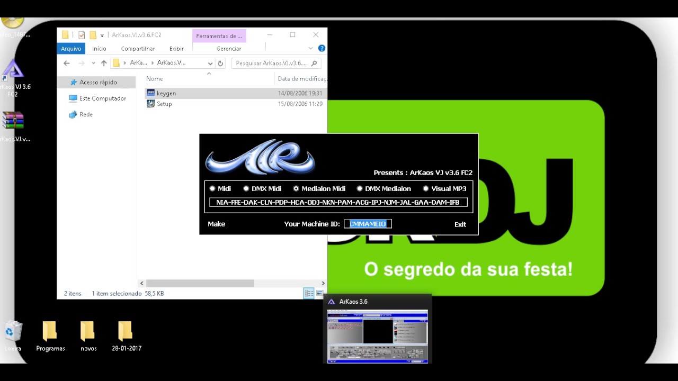Open the recent locations dropdown
678x381 pixels.
tap(93, 63)
